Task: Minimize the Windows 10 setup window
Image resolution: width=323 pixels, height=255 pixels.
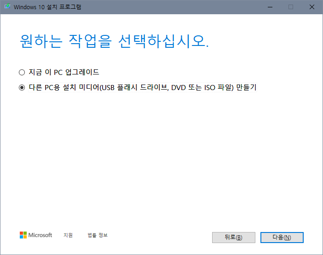Action: click(270, 7)
